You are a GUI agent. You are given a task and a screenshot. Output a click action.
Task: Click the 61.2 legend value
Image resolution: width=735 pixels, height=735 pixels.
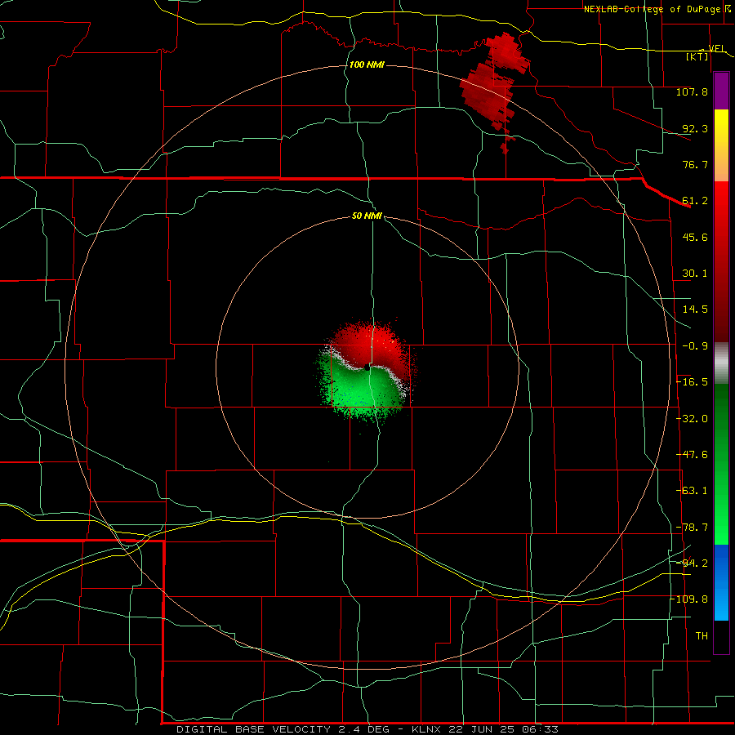point(695,201)
